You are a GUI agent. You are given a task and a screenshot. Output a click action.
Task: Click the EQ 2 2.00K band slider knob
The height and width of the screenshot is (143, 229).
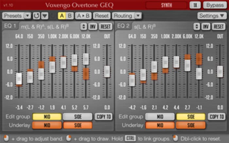click(176, 62)
